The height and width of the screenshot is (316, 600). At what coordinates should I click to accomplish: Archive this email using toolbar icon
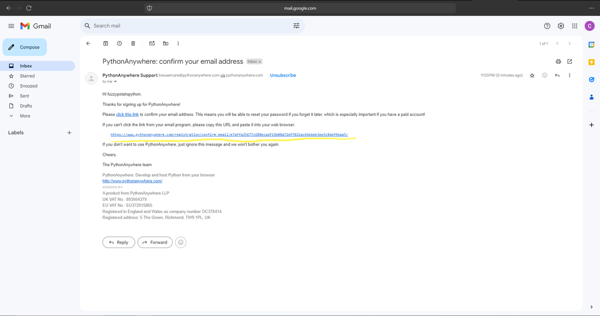coord(105,43)
